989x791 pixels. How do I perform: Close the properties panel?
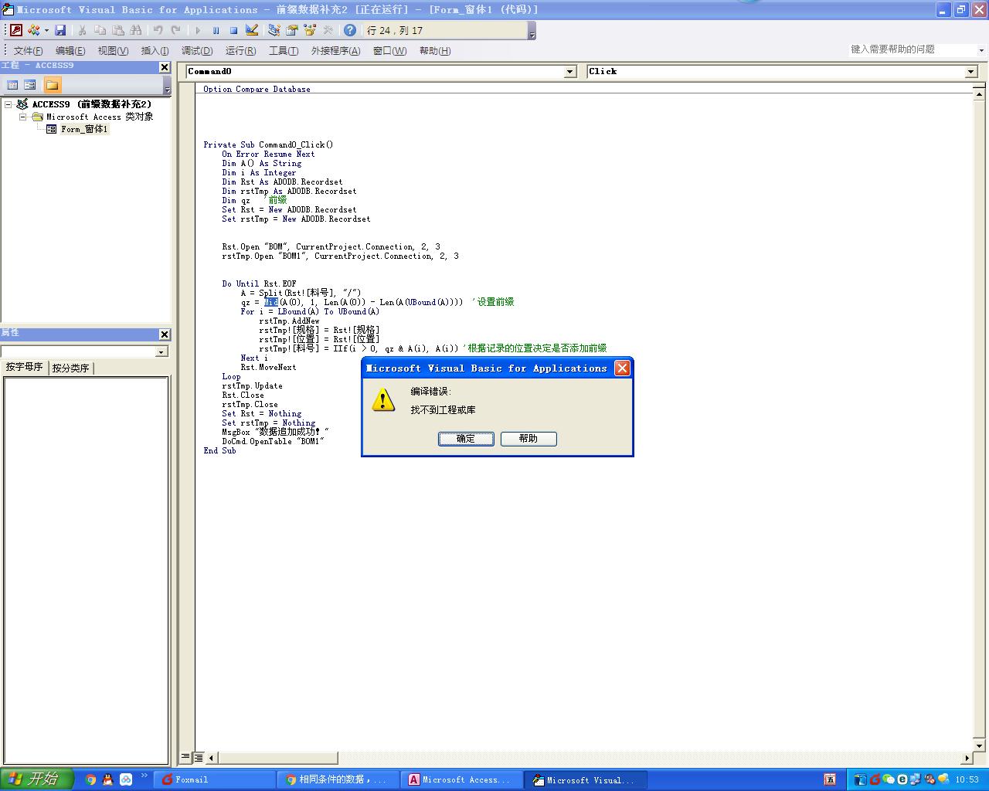point(165,334)
